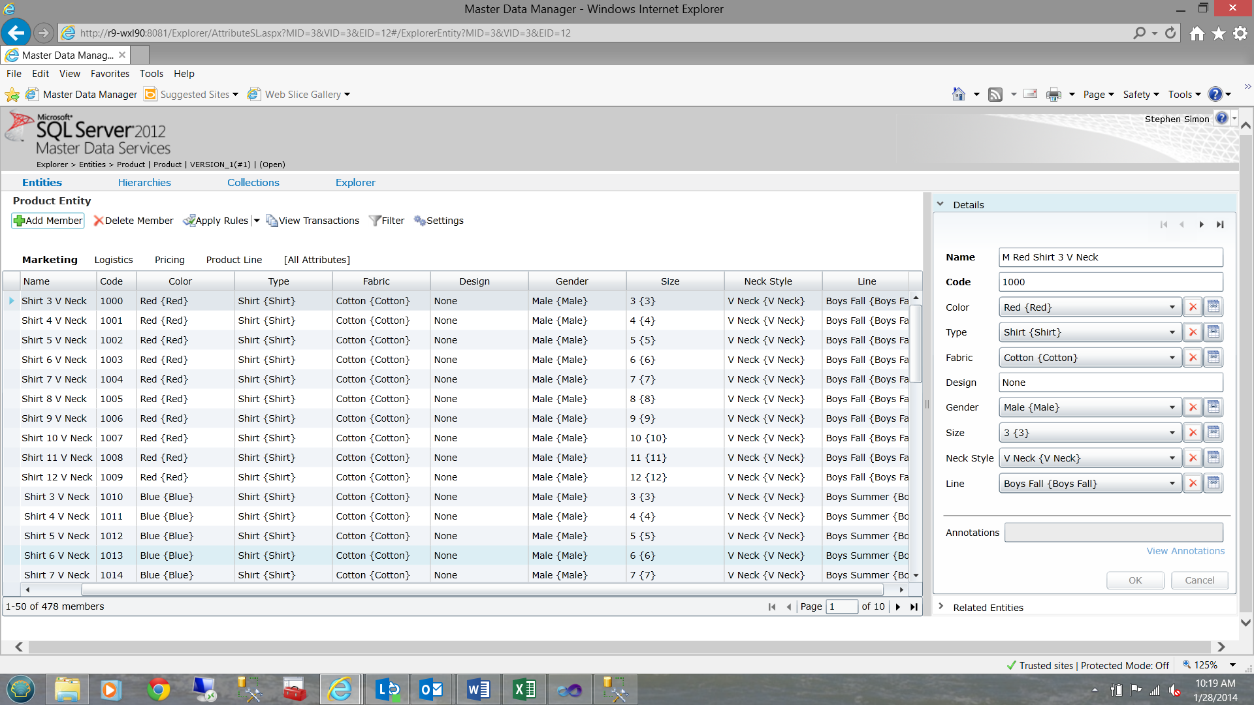The width and height of the screenshot is (1254, 705).
Task: Click the Delete Member red X icon
Action: [x=99, y=221]
